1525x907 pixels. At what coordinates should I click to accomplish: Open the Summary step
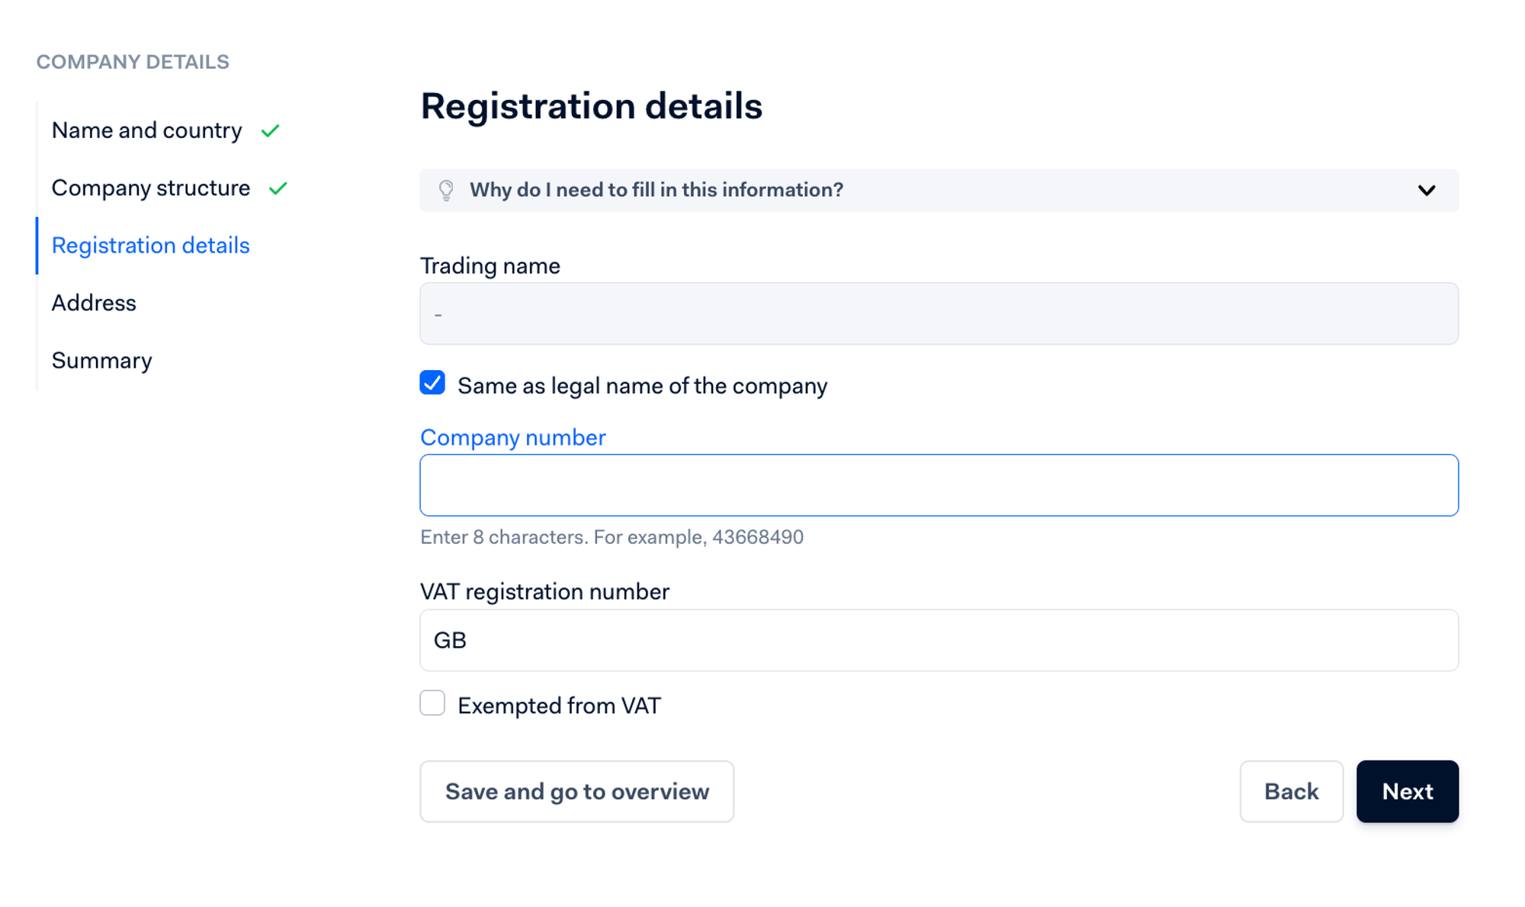click(101, 360)
